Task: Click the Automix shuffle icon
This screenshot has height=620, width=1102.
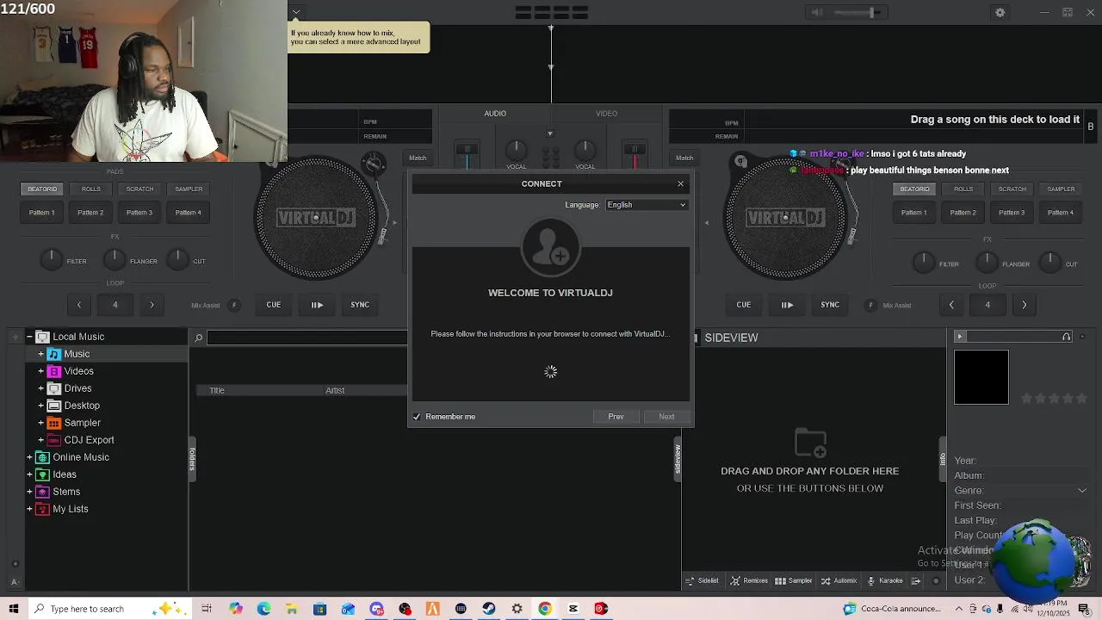Action: coord(826,580)
